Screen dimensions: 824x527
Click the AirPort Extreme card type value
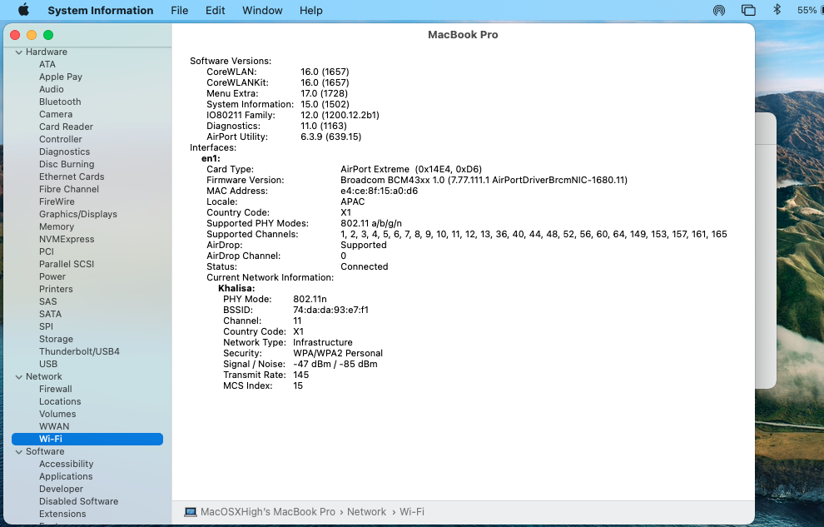click(x=411, y=170)
